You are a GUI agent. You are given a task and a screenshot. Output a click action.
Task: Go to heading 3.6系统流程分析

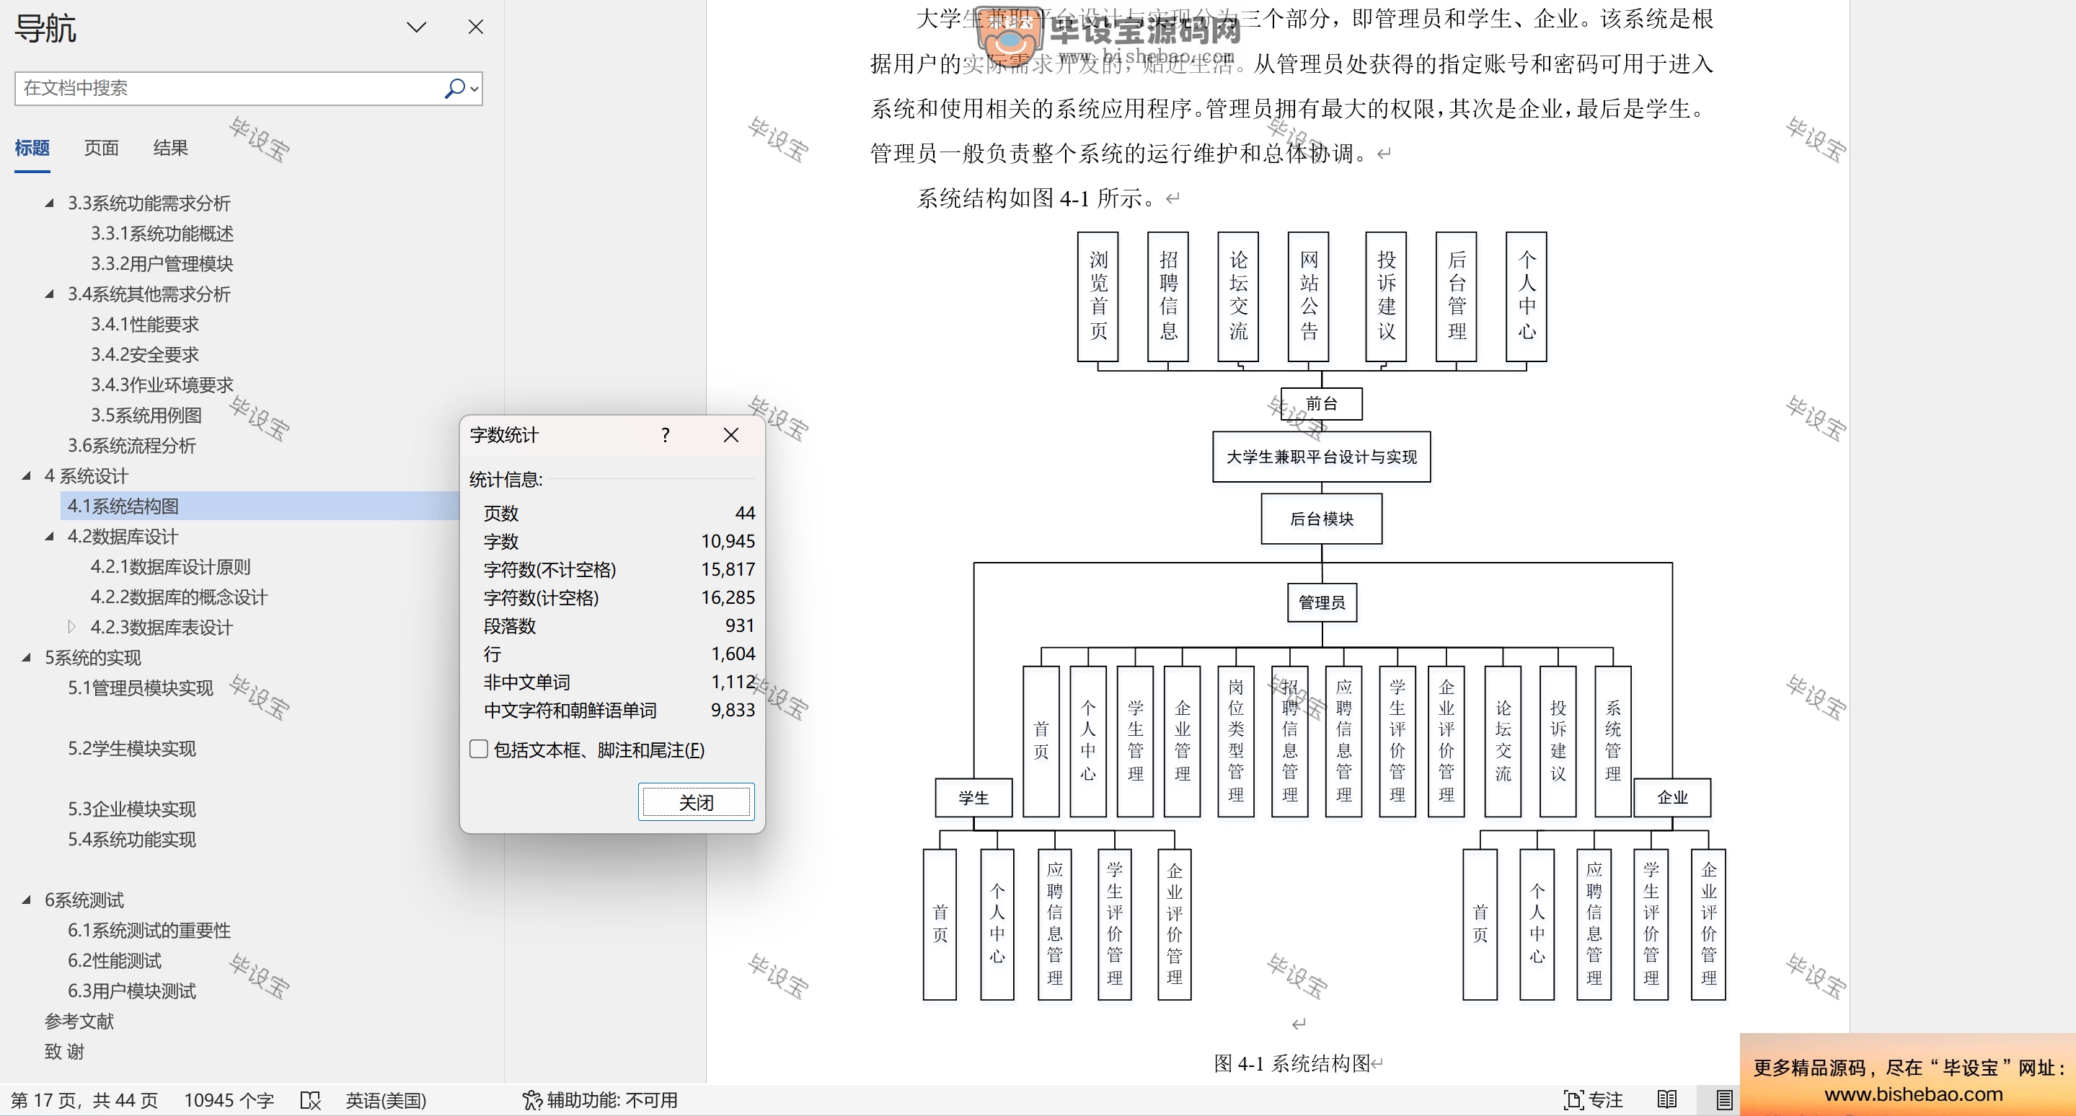pyautogui.click(x=131, y=445)
